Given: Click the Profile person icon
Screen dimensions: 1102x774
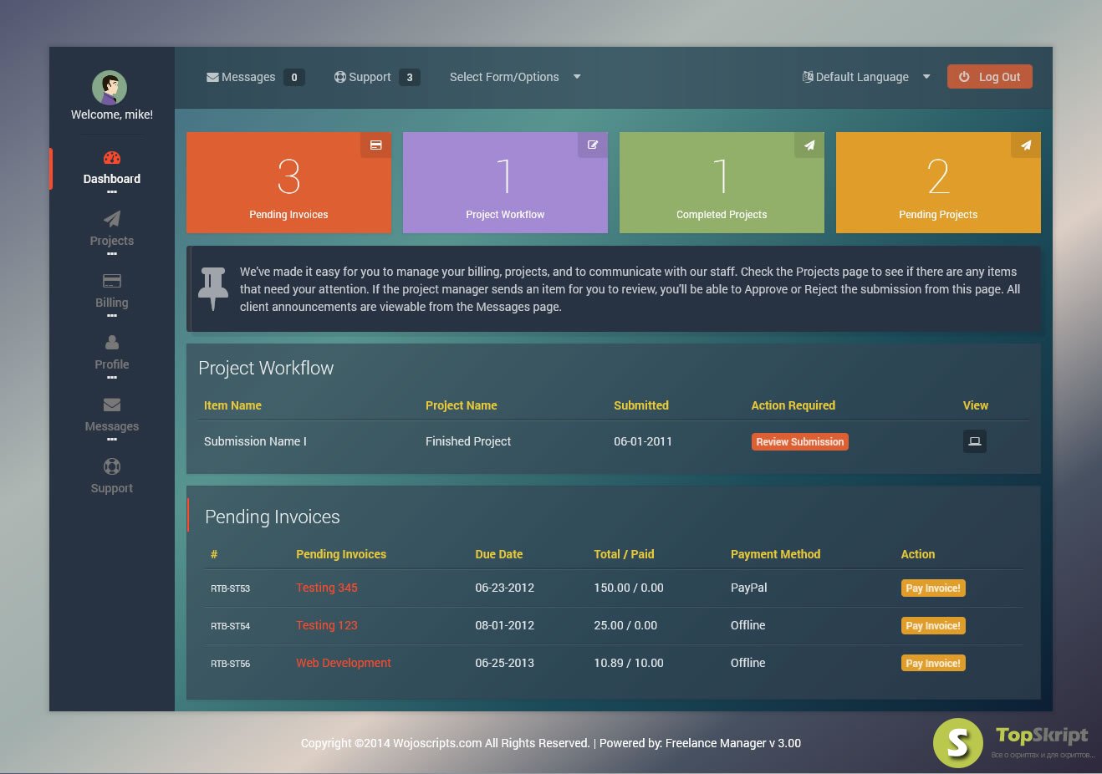Looking at the screenshot, I should 112,343.
